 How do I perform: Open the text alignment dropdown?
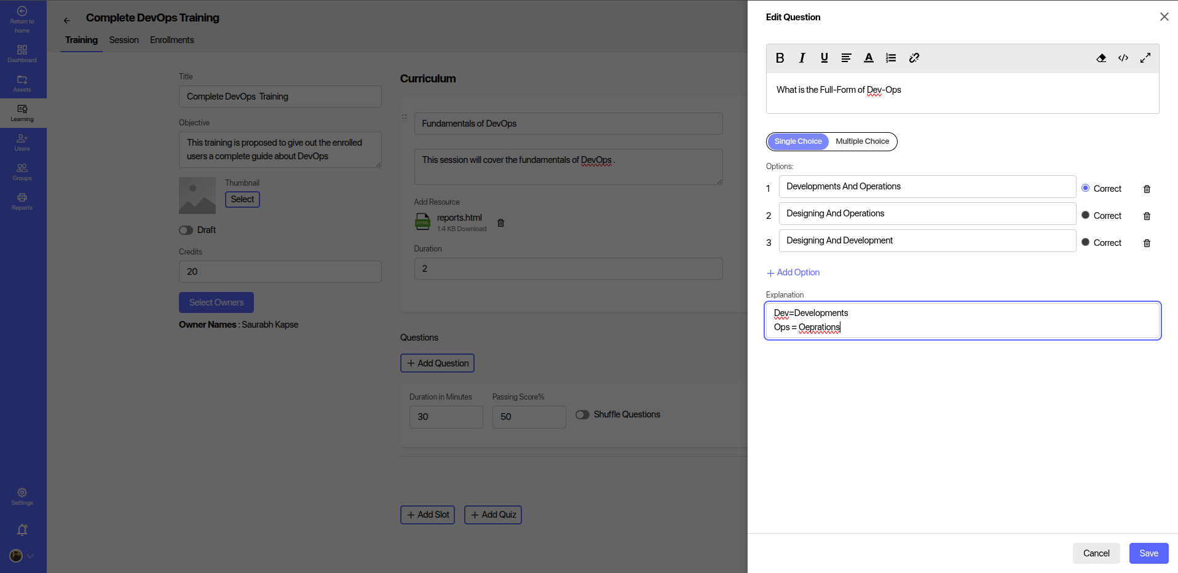coord(846,58)
